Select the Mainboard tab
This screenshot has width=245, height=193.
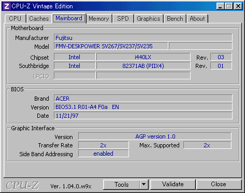click(69, 18)
